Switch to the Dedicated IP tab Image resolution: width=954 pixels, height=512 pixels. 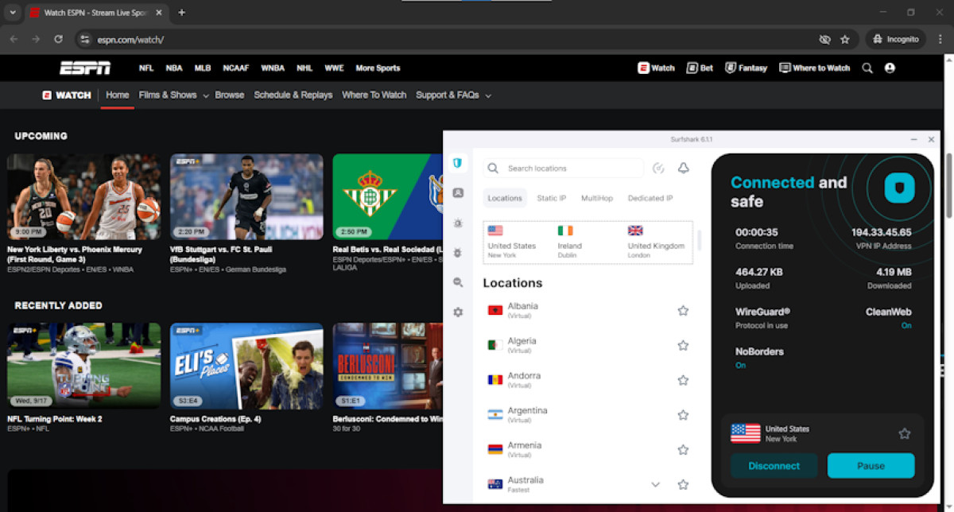coord(650,198)
